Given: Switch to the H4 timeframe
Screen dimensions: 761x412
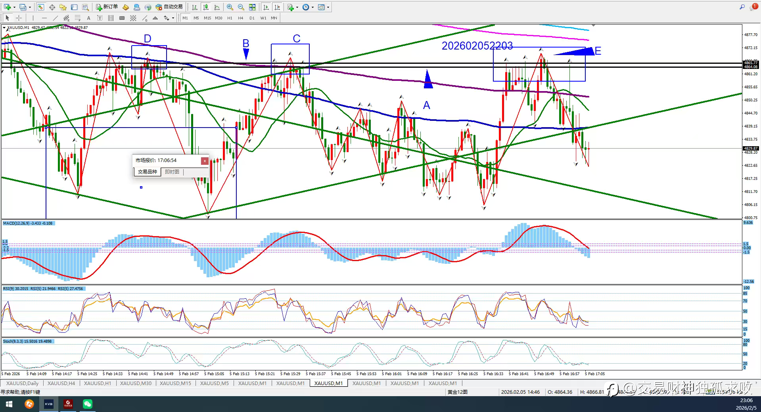Looking at the screenshot, I should [x=241, y=18].
